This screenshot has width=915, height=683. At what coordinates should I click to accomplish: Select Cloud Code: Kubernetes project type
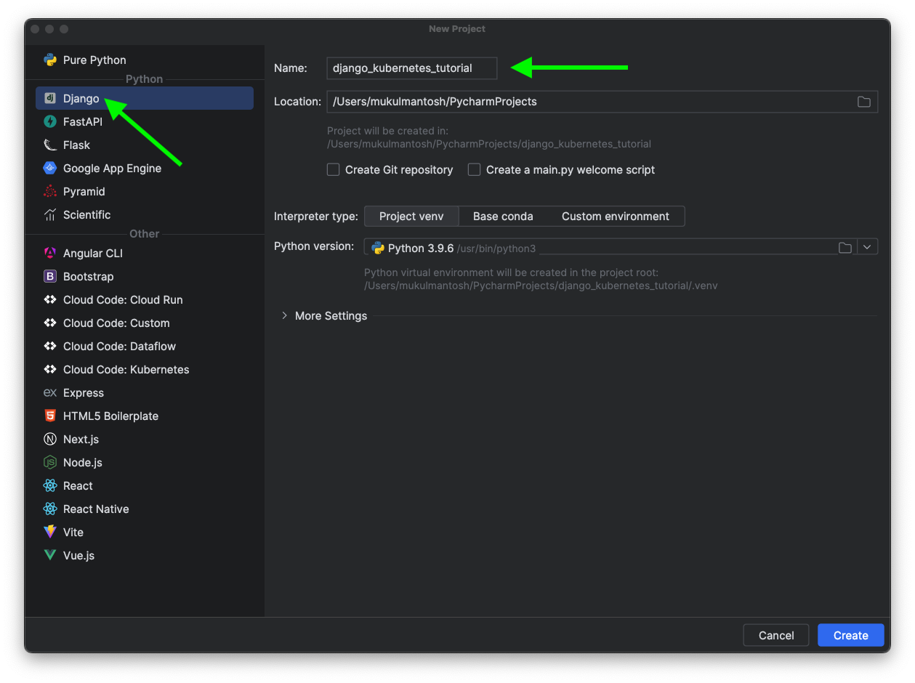click(x=126, y=369)
